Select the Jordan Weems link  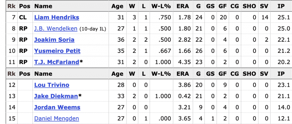[57, 107]
